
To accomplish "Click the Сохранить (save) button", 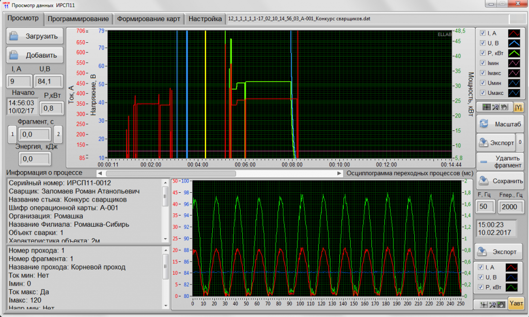I will pos(500,181).
